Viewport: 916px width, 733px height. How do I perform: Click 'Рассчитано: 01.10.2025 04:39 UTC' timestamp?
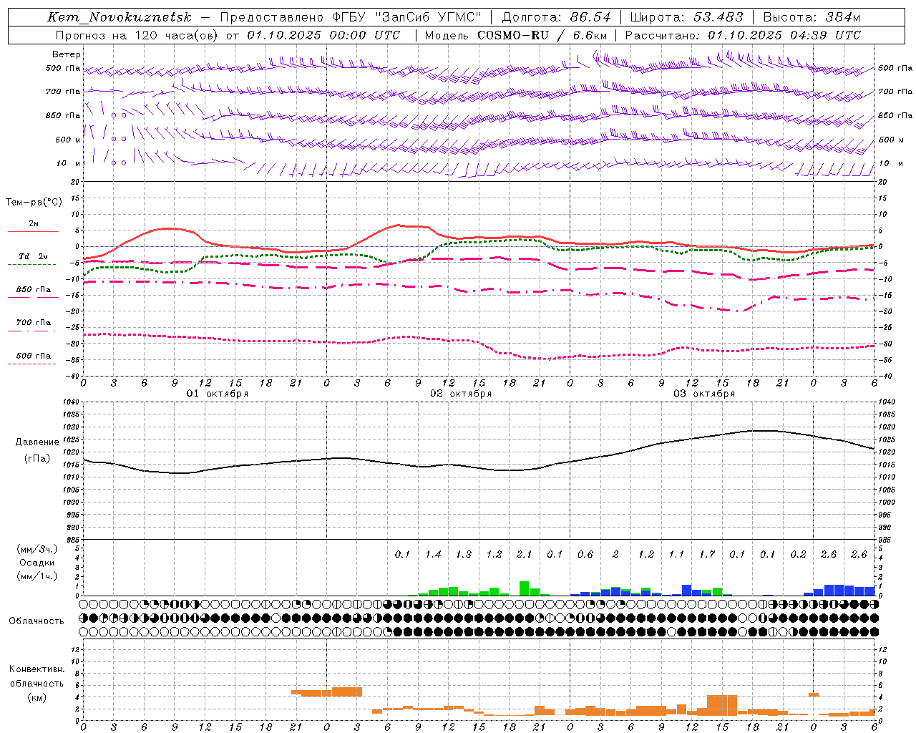(x=743, y=35)
